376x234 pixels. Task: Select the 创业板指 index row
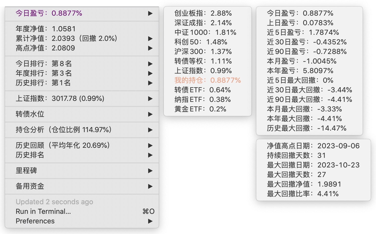pyautogui.click(x=203, y=13)
